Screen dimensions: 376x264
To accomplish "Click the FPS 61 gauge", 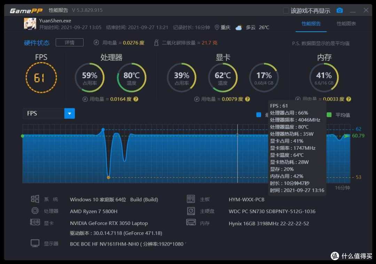I will 41,77.
